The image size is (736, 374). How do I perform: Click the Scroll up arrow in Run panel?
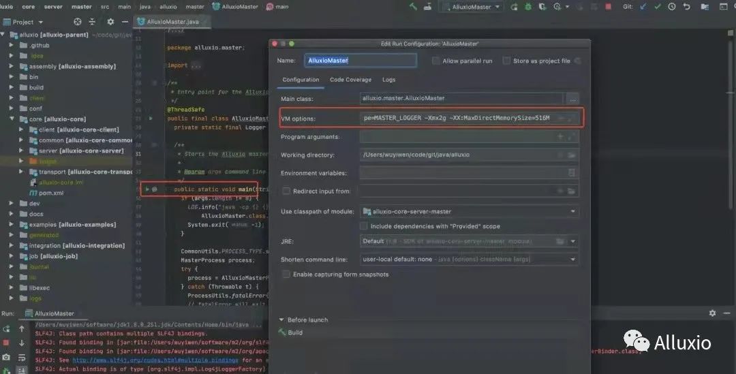click(x=22, y=329)
